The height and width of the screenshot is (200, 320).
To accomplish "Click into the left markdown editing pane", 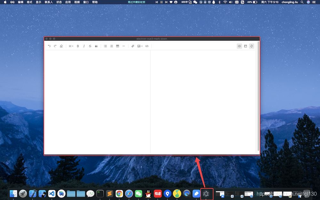I will click(97, 102).
